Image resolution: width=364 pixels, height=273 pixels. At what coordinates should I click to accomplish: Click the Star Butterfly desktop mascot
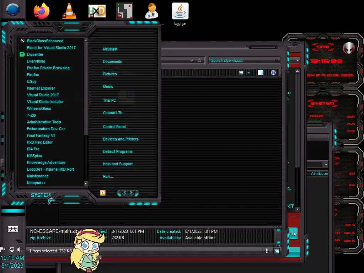point(87,250)
